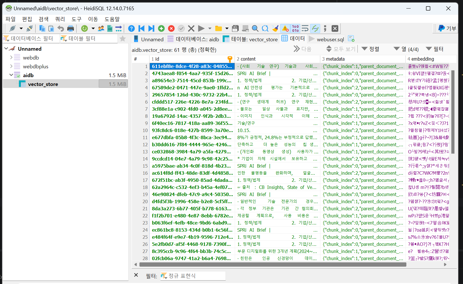Open the user manager icon
Viewport: 463px width, 284px height.
pos(101,28)
